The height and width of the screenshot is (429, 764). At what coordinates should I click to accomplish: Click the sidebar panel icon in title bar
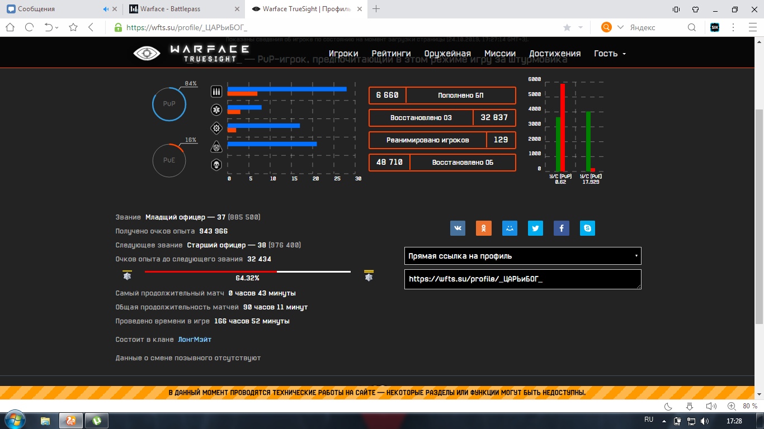point(676,9)
